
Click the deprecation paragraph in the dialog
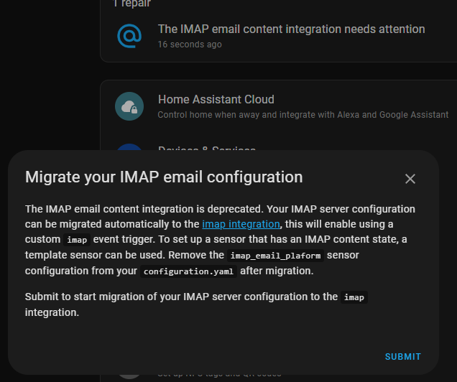220,240
